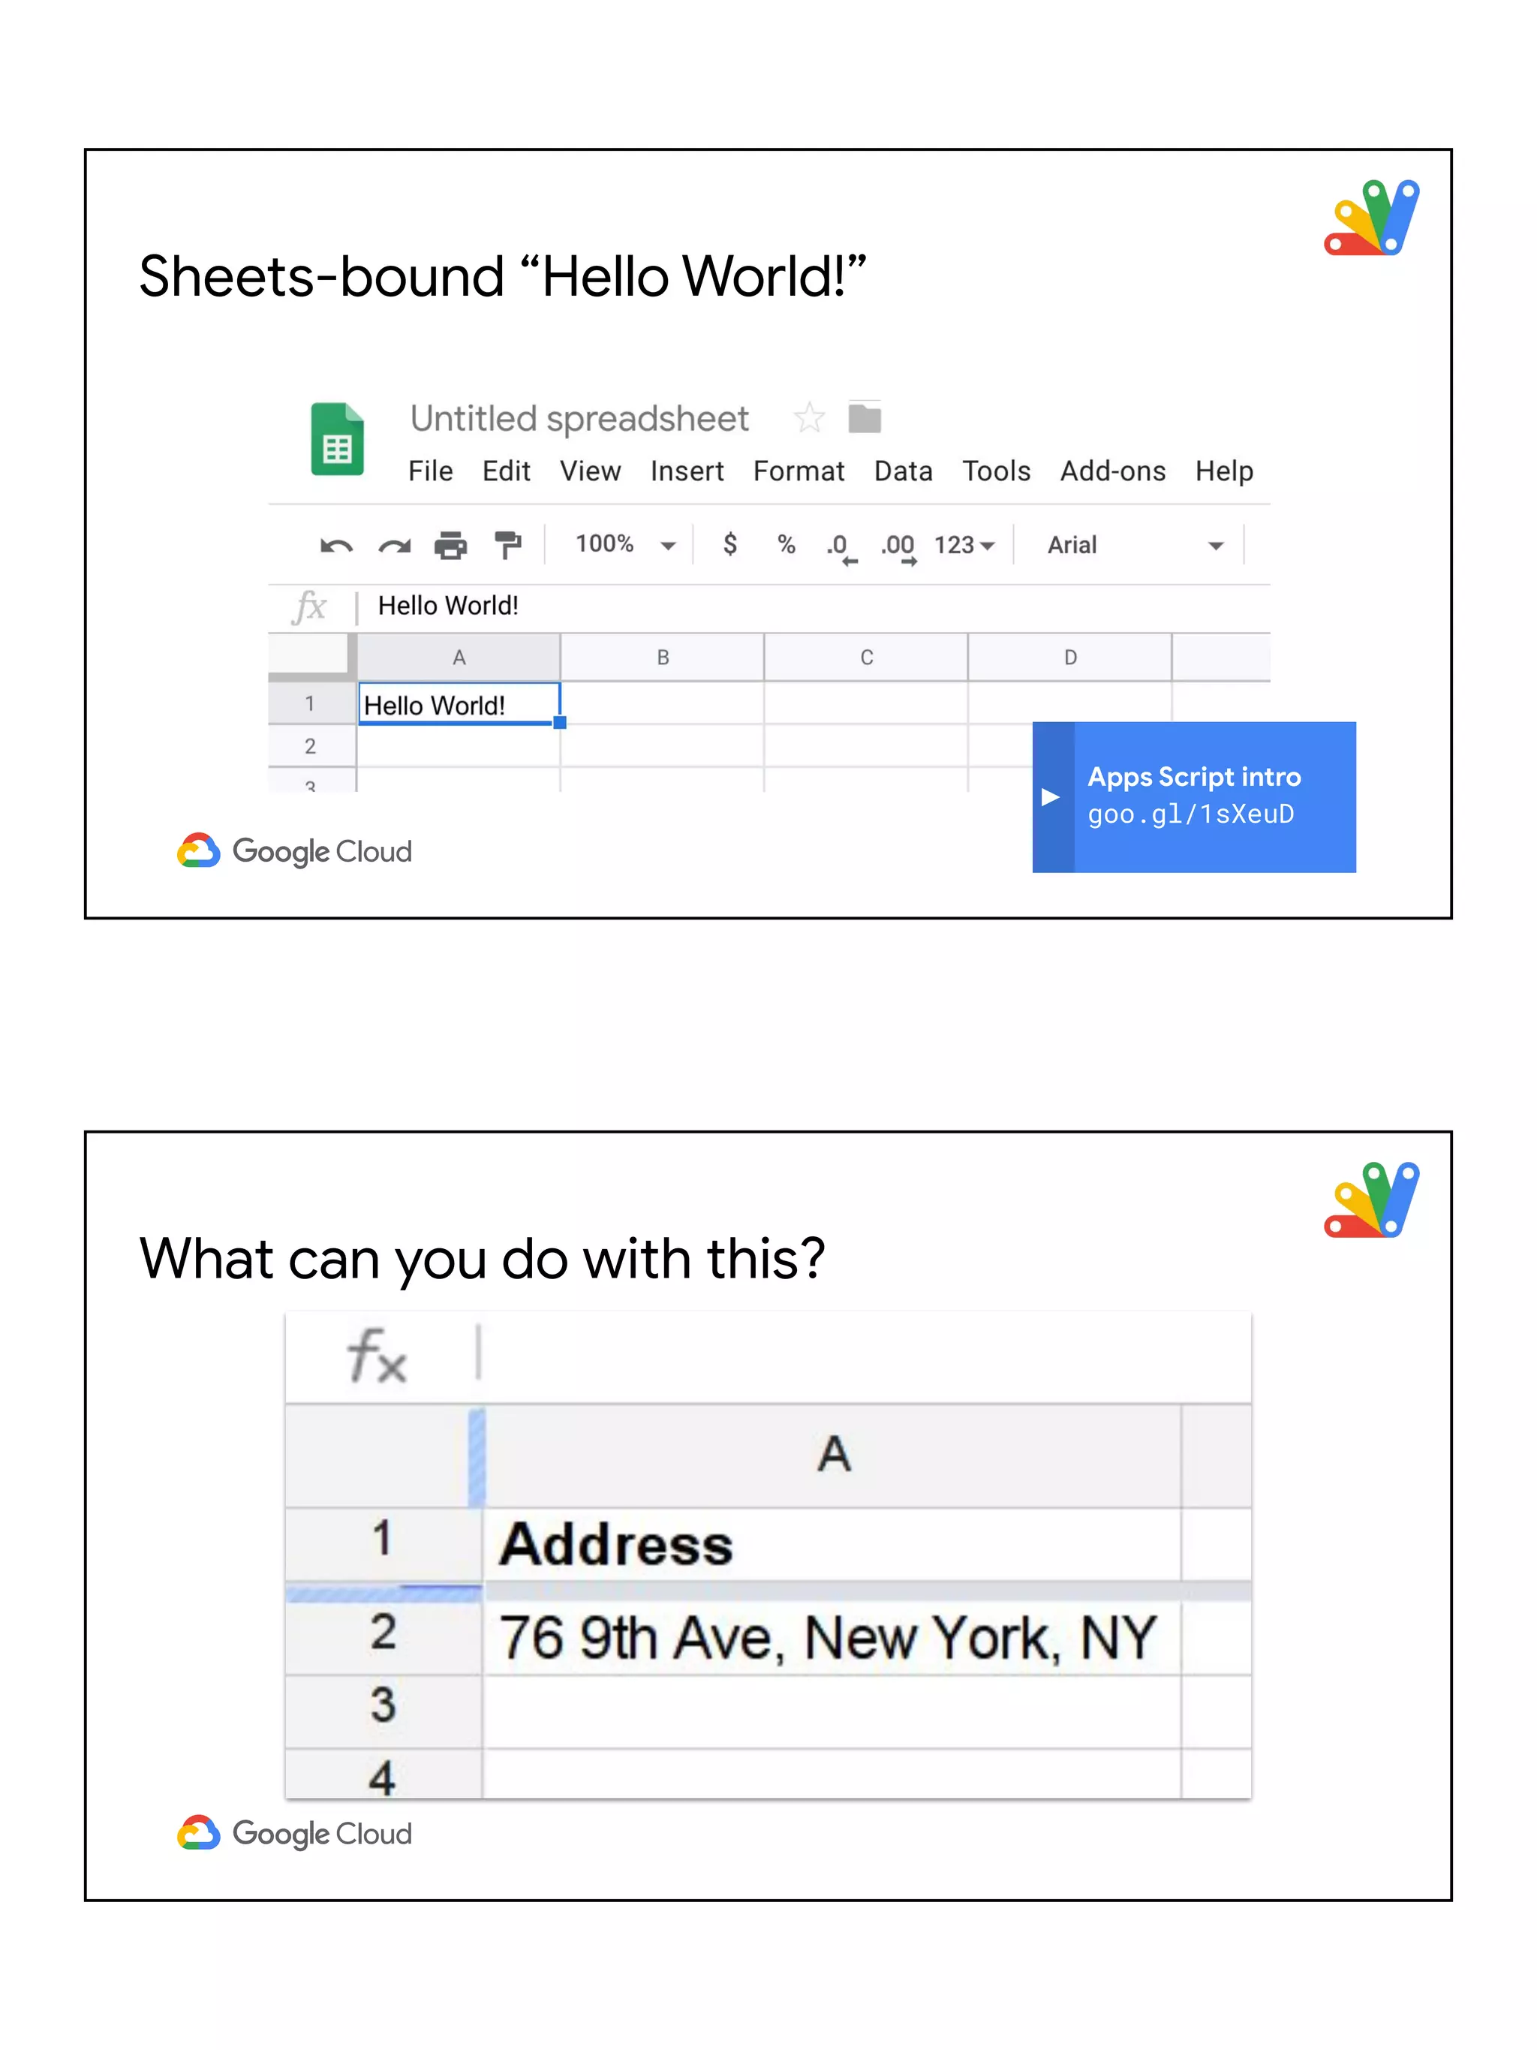Select column B header
This screenshot has width=1537, height=2050.
click(x=663, y=657)
